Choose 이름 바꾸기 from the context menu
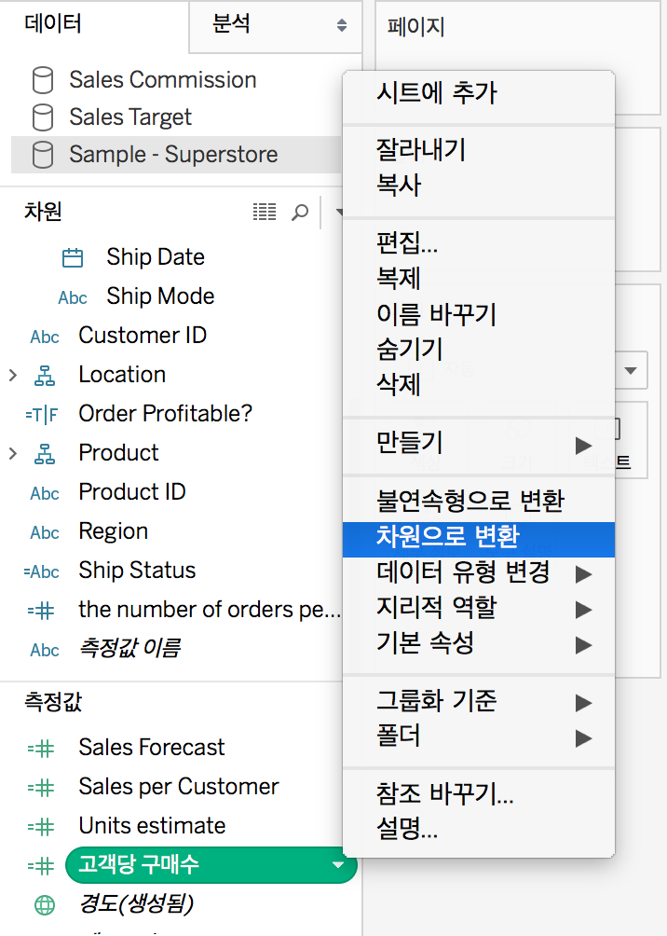Screen dimensions: 667x936 pyautogui.click(x=479, y=314)
